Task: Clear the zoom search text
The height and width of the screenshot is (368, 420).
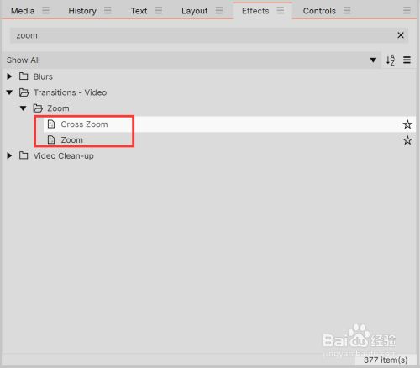Action: pos(401,35)
